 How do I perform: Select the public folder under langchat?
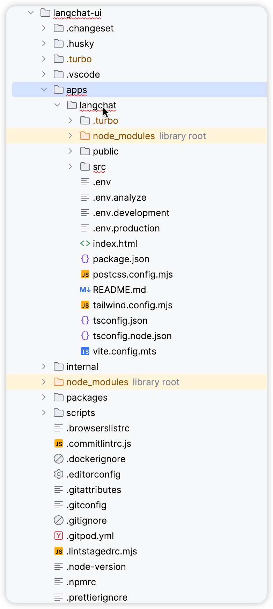pyautogui.click(x=105, y=151)
